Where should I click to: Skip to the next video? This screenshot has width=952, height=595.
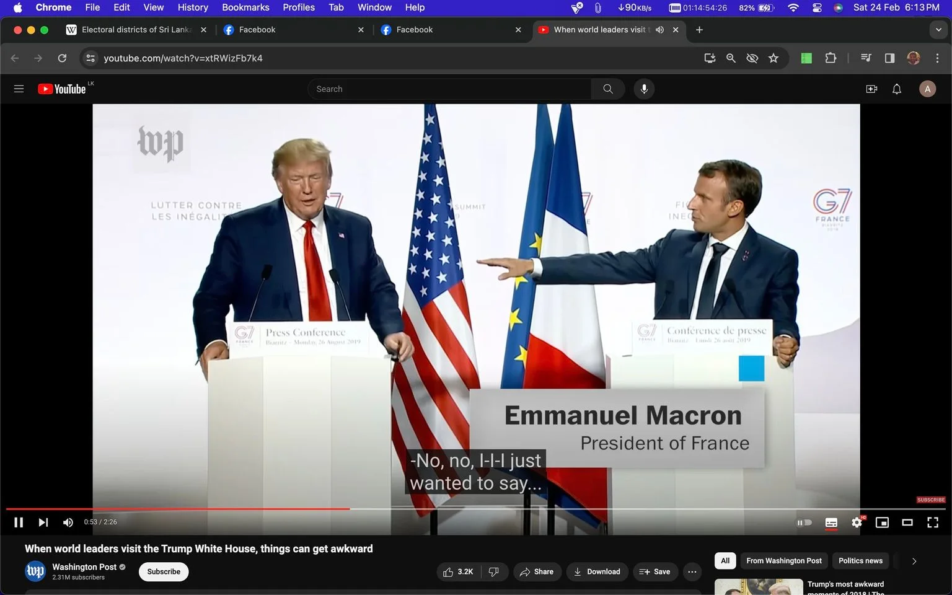point(43,522)
